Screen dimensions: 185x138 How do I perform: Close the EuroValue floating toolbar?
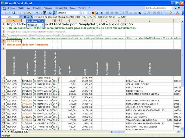[42, 21]
